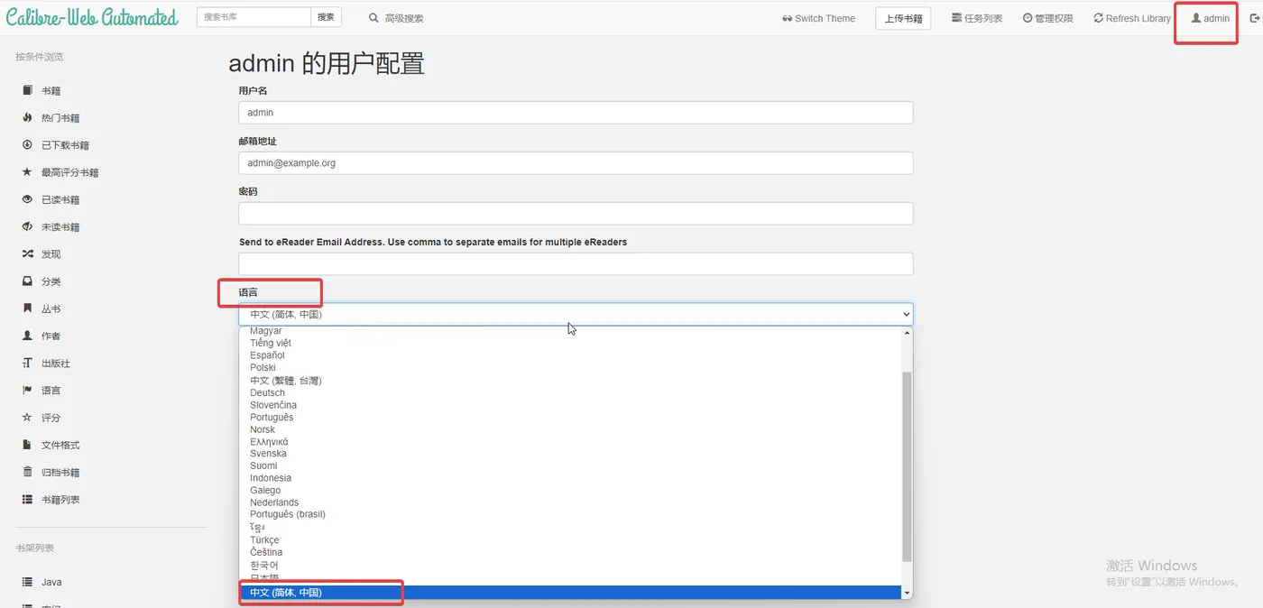Click the 搜索 search button
Image resolution: width=1263 pixels, height=608 pixels.
point(326,17)
